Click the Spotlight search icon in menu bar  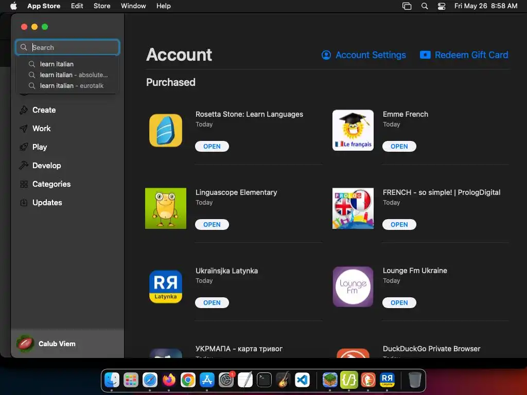(x=425, y=6)
